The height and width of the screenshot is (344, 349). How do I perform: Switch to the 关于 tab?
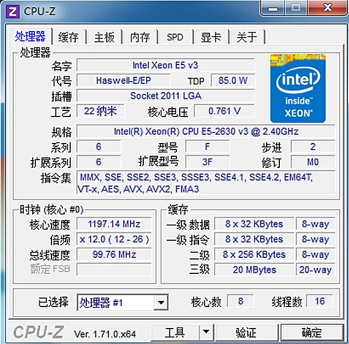tap(247, 36)
